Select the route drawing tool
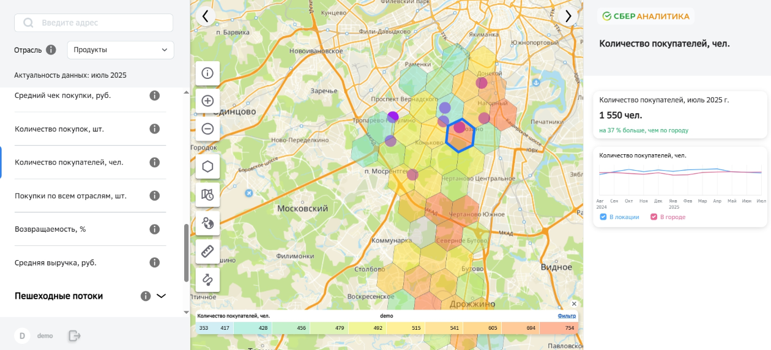Screen dimensions: 771x350 (x=207, y=280)
